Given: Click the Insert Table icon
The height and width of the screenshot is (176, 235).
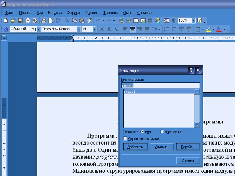Looking at the screenshot, I should click(x=136, y=21).
